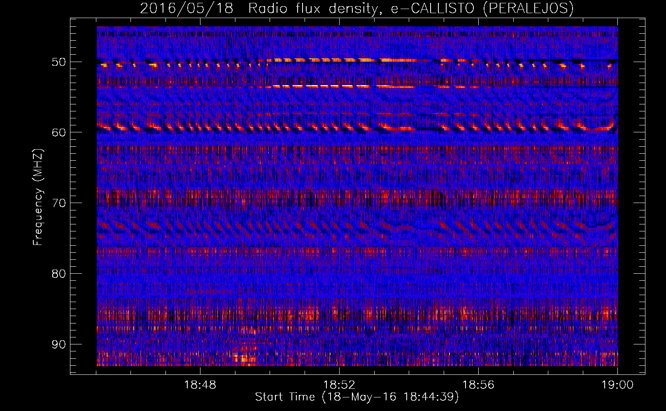Click the plot title "2016/05/18 Radio flux density, e-CALLISTO (PERALEJOS)"
Viewport: 666px width, 411px height.
(x=356, y=9)
